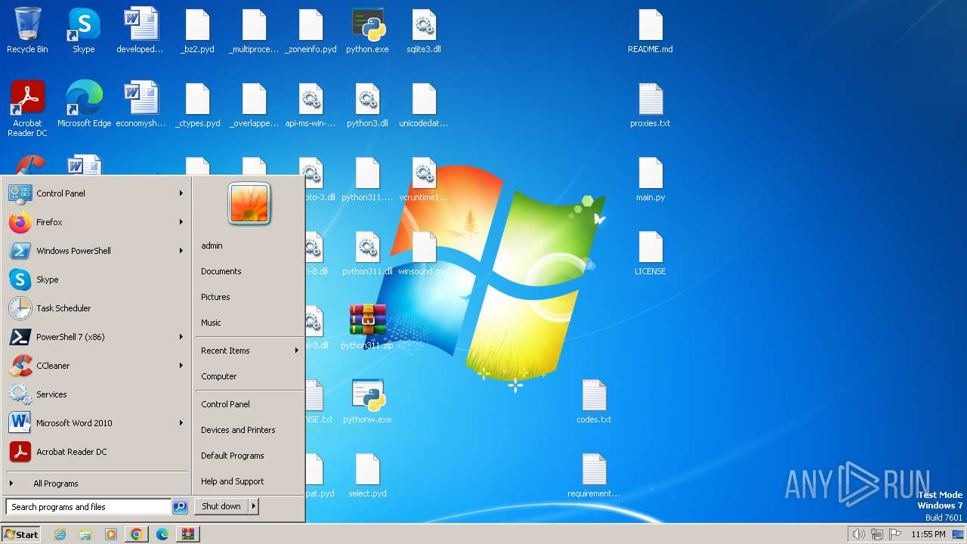Select the main.py desktop file
Screen dimensions: 967x544
650,179
